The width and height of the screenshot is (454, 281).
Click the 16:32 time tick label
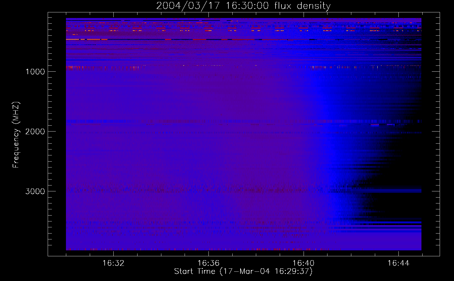coord(113,263)
